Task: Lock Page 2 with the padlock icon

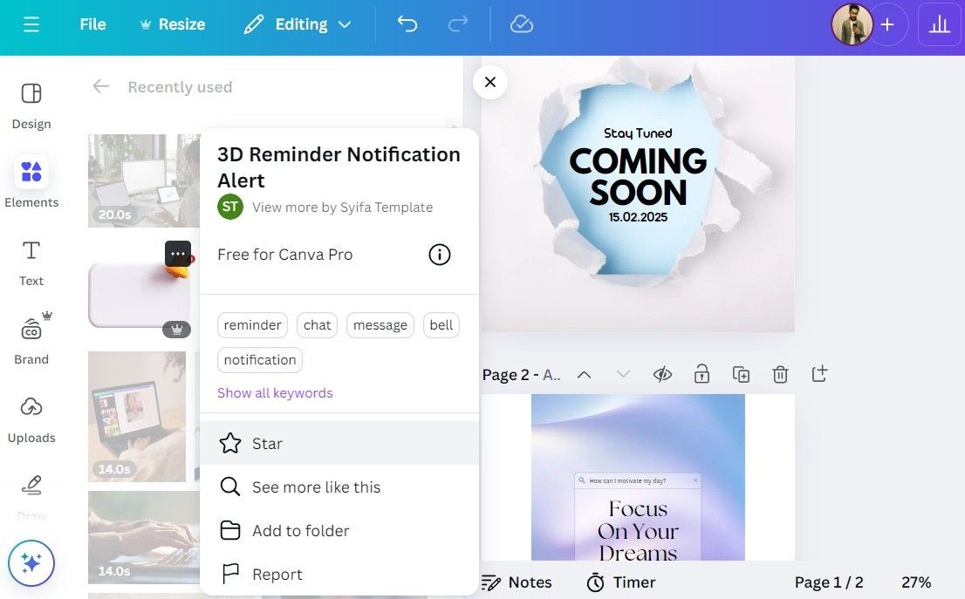Action: click(x=702, y=373)
